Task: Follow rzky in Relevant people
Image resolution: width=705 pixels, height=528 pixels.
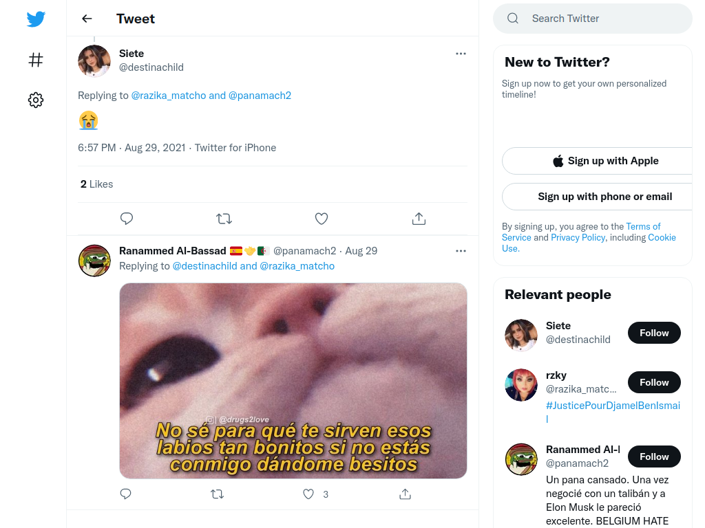Action: (x=654, y=382)
